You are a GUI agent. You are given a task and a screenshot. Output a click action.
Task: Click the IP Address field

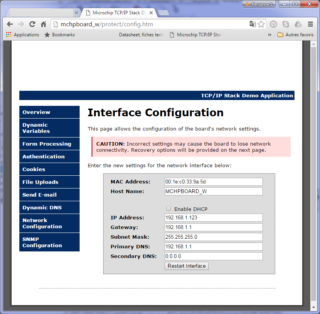213,217
